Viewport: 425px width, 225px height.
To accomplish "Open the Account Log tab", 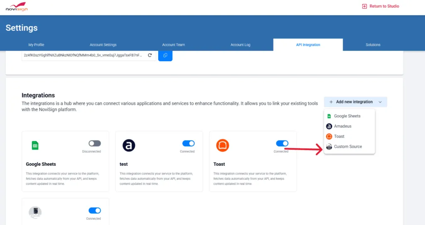I will click(240, 45).
